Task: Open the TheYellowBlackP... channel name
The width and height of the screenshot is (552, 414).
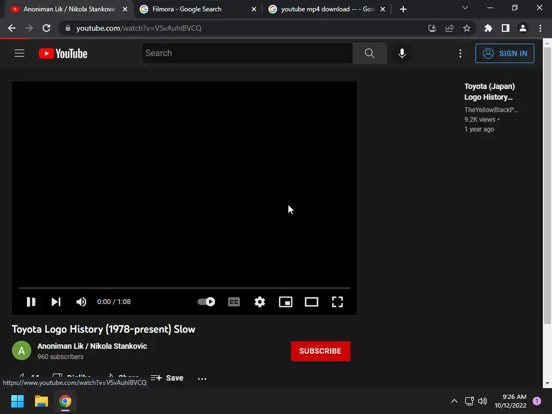Action: tap(491, 110)
